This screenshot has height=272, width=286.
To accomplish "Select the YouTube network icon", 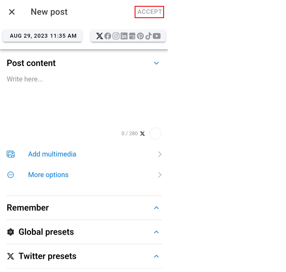I will [x=157, y=36].
